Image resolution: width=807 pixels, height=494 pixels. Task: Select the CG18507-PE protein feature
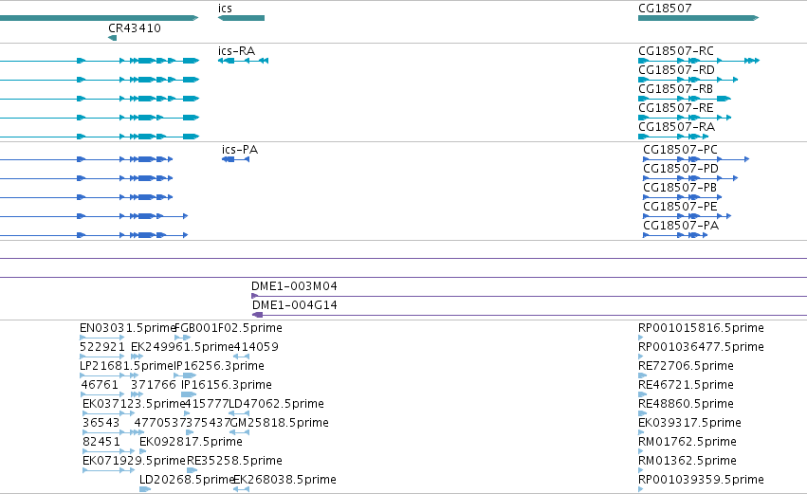tap(688, 216)
